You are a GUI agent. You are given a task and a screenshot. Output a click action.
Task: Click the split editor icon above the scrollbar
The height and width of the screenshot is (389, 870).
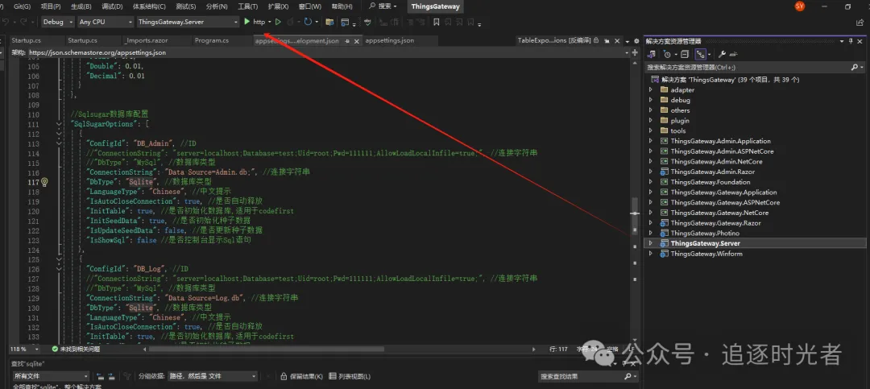click(636, 52)
